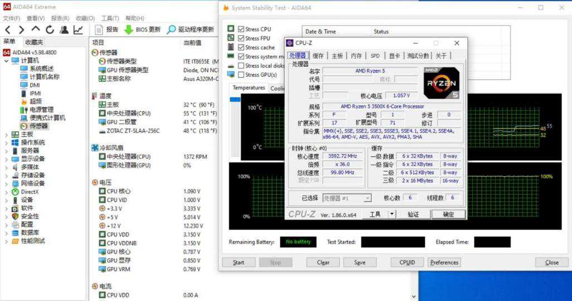
Task: Click the Refresh icon in AIDA64 toolbar
Action: click(x=50, y=30)
